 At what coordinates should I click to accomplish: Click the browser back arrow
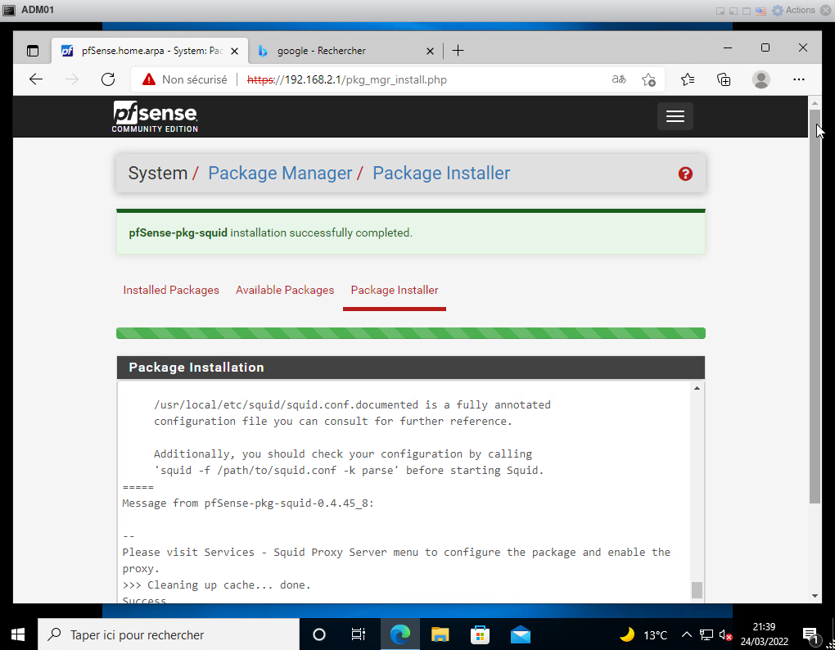(x=36, y=79)
